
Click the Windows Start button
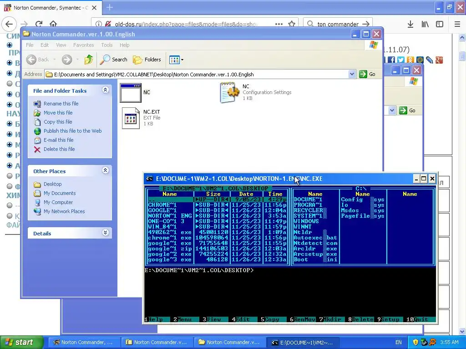pos(22,342)
